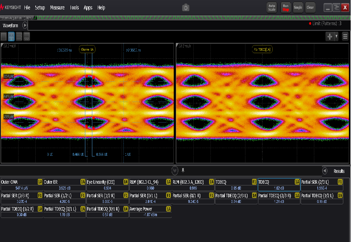This screenshot has height=242, width=351.
Task: Toggle Run/Stop acquisition
Action: pos(286,7)
